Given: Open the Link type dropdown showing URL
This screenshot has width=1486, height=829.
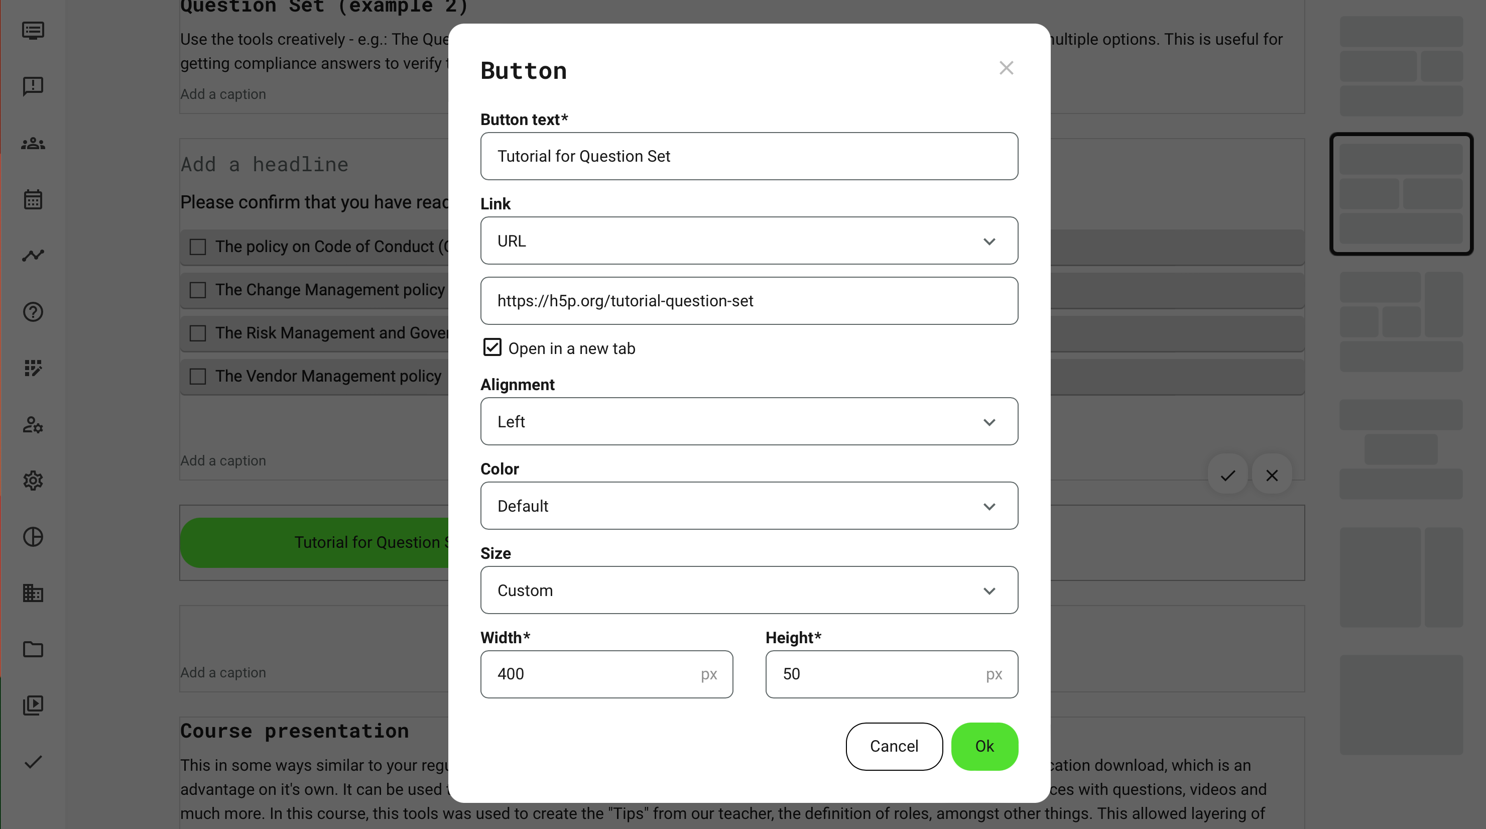Looking at the screenshot, I should click(749, 241).
